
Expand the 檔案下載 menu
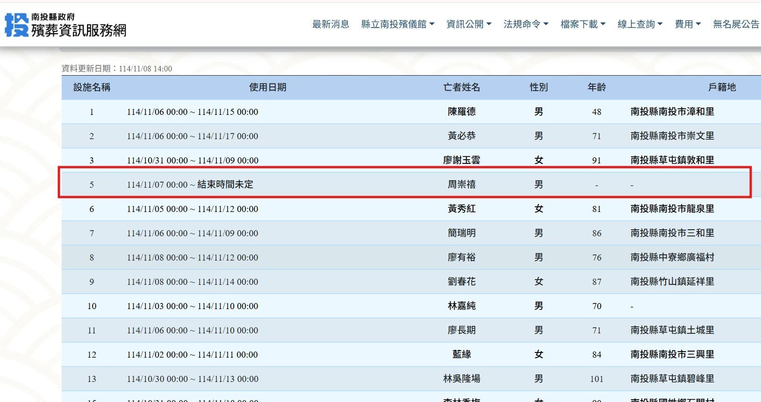(582, 24)
